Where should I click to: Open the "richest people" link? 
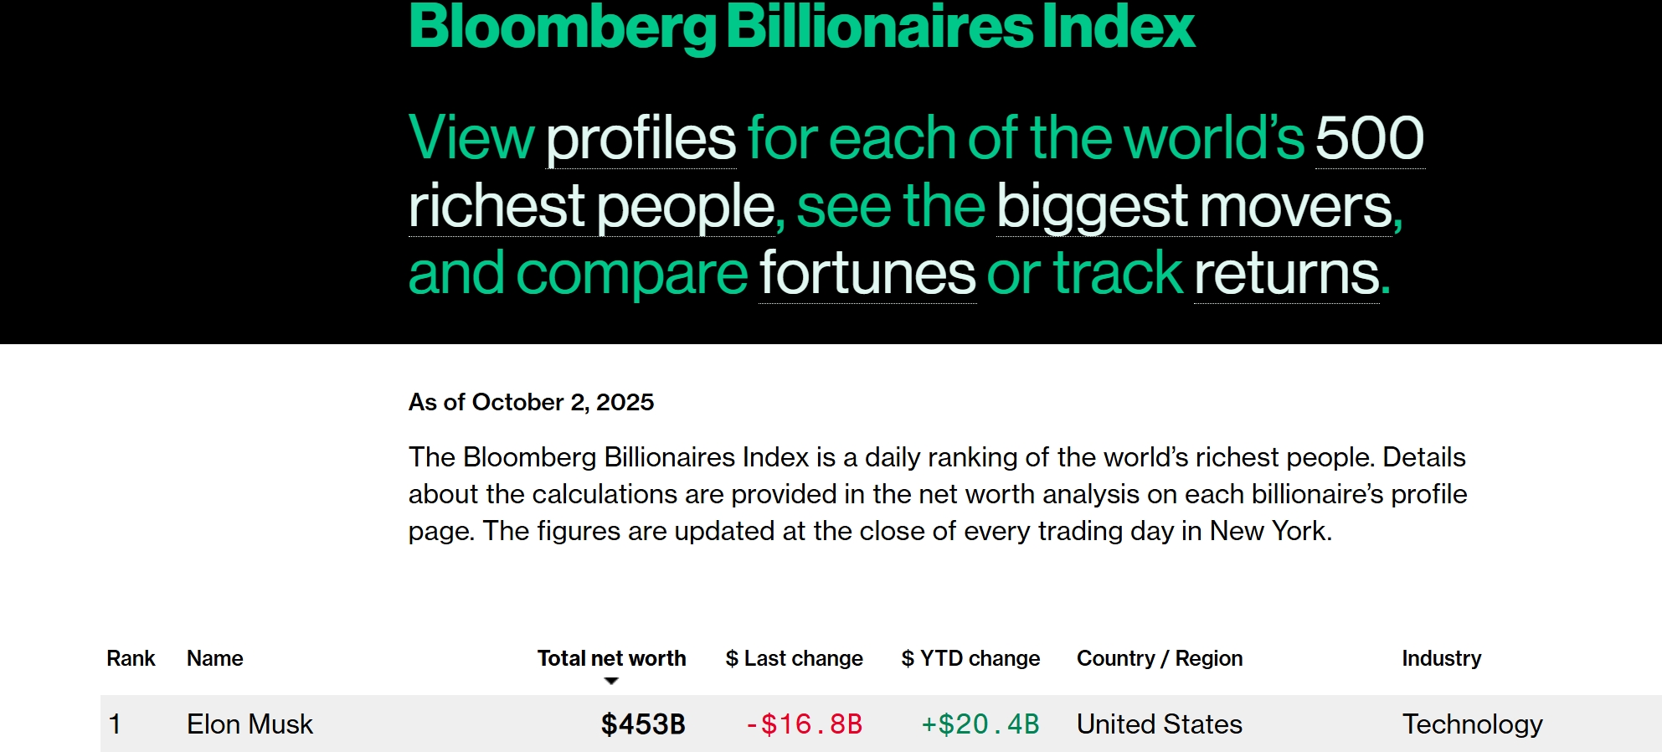coord(591,206)
